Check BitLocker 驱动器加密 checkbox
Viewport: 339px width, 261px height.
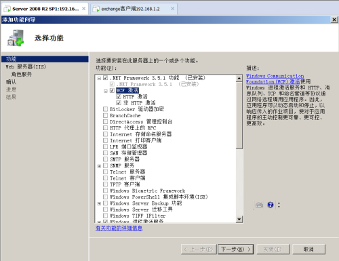coord(105,109)
